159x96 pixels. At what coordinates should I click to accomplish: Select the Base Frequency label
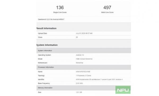point(44,84)
